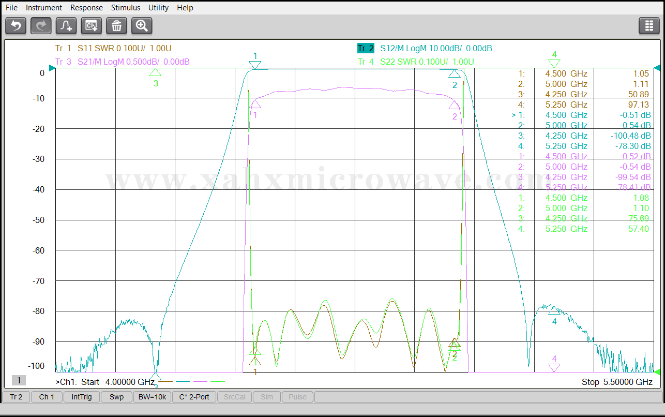665x417 pixels.
Task: Activate Tr 4 S22 SWR trace
Action: [x=416, y=62]
